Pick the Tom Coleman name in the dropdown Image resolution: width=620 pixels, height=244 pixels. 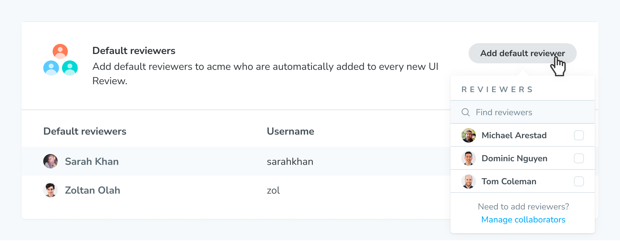(509, 181)
